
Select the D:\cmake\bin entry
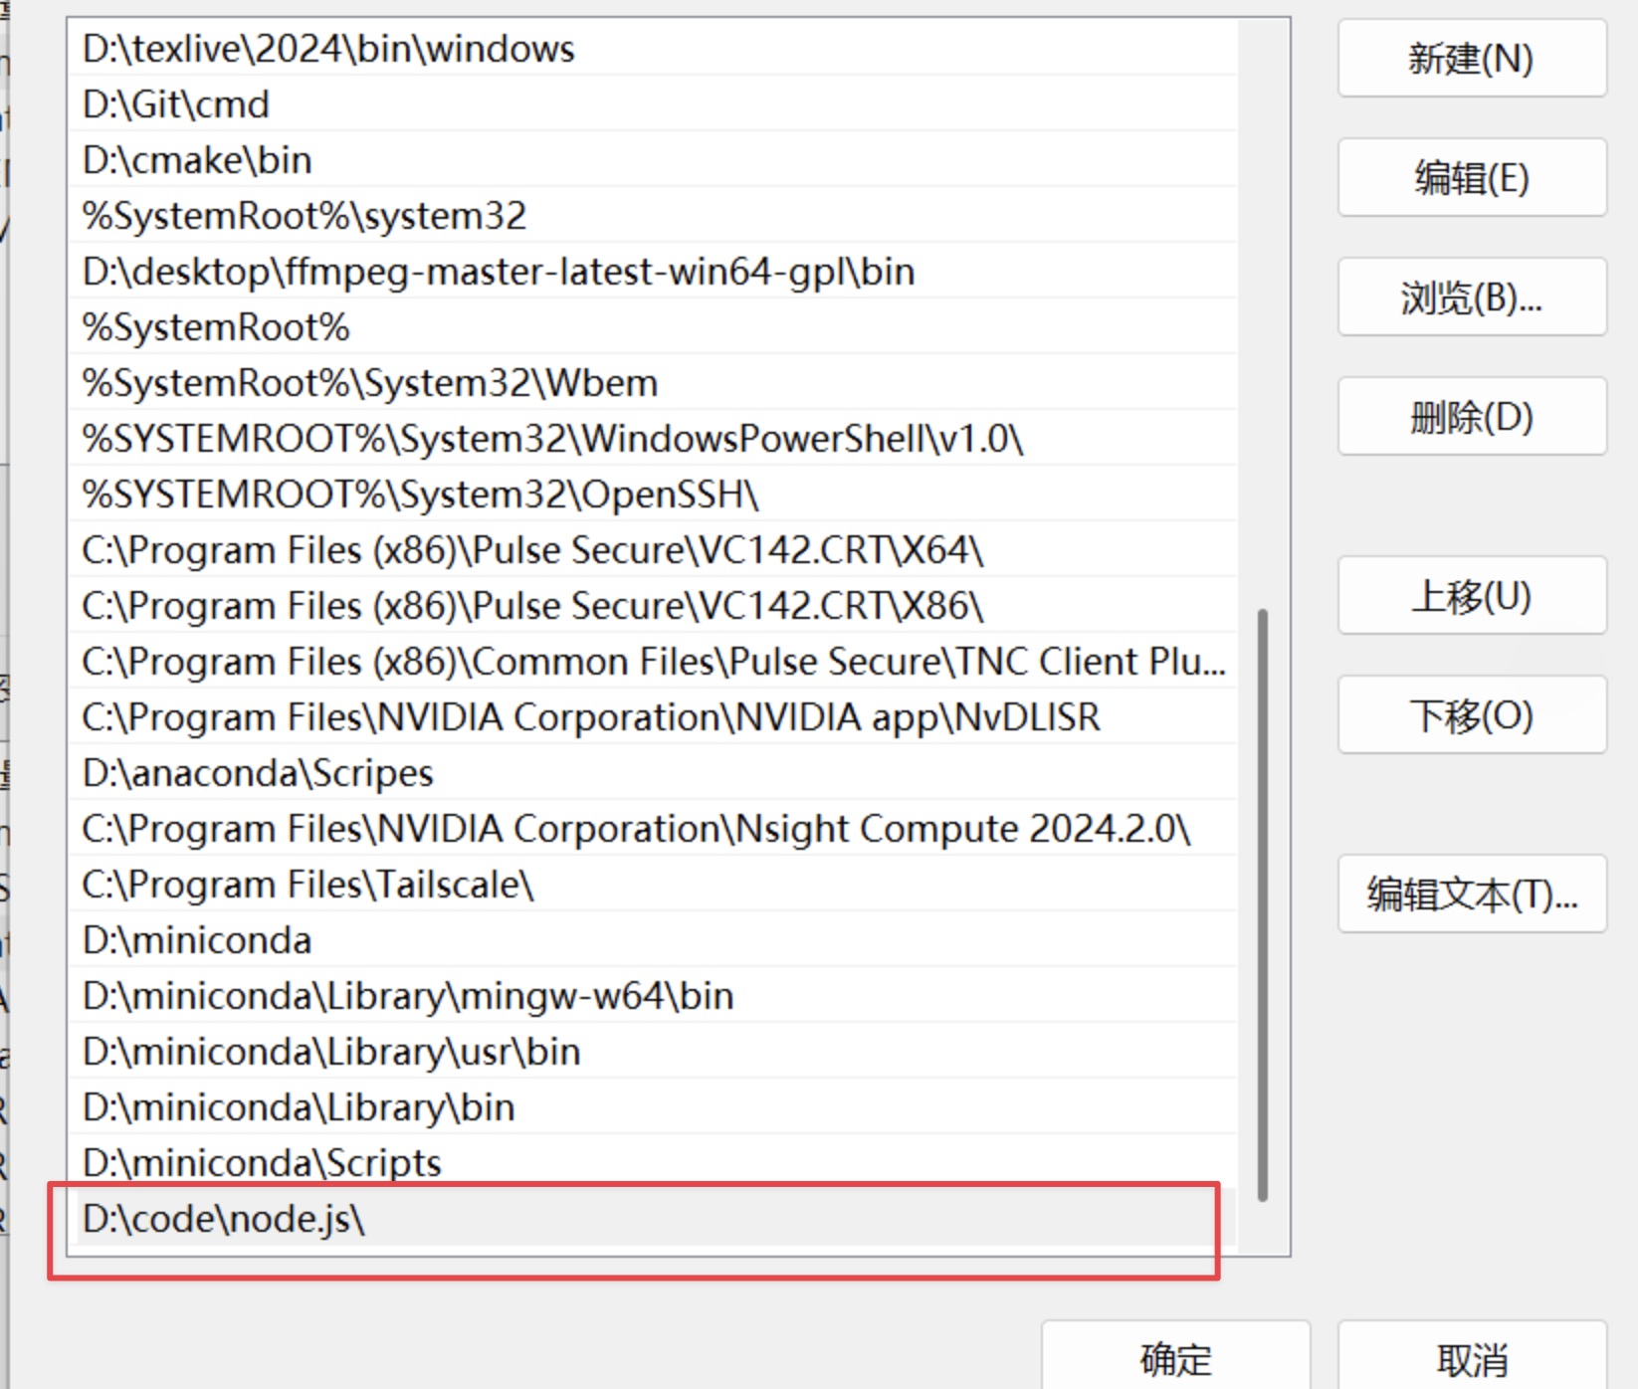coord(197,160)
